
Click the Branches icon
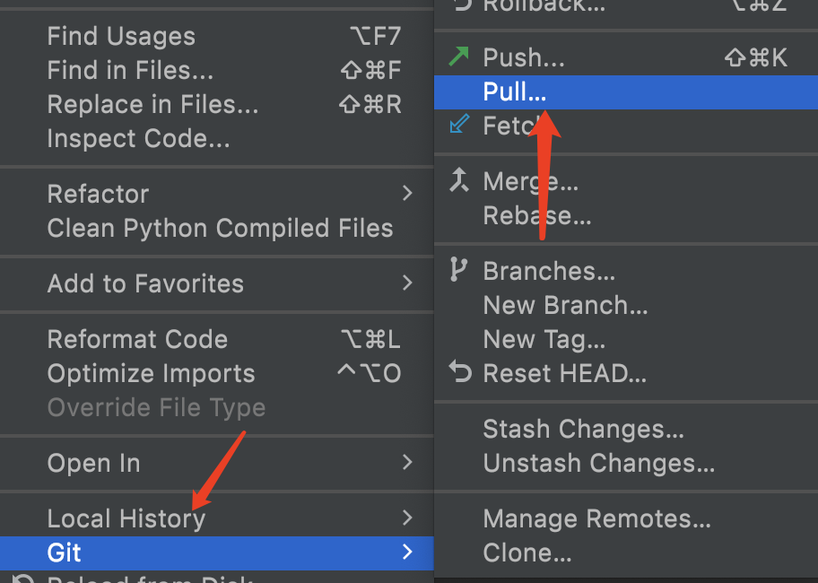pyautogui.click(x=459, y=269)
